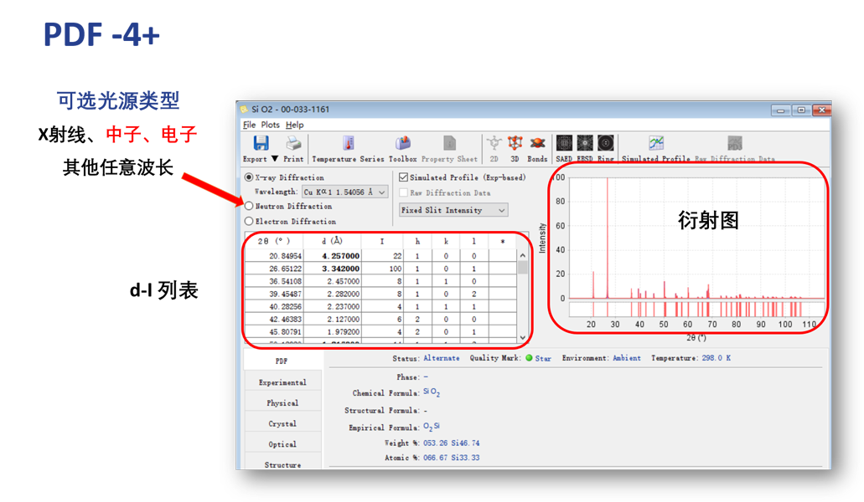
Task: Click the Property Sheet icon
Action: [450, 144]
